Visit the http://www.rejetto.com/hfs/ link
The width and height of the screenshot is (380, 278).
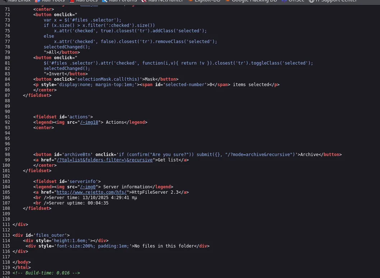pos(92,192)
